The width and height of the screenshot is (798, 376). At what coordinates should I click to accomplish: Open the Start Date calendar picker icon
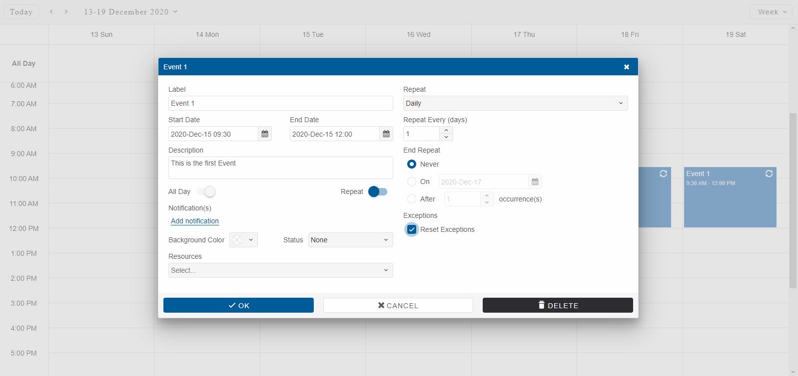(265, 134)
